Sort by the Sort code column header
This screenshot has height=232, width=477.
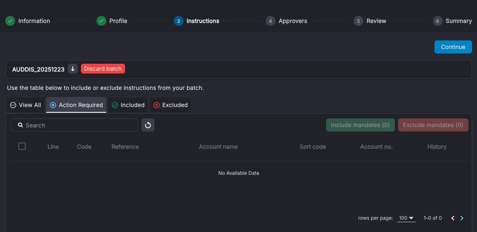point(313,147)
